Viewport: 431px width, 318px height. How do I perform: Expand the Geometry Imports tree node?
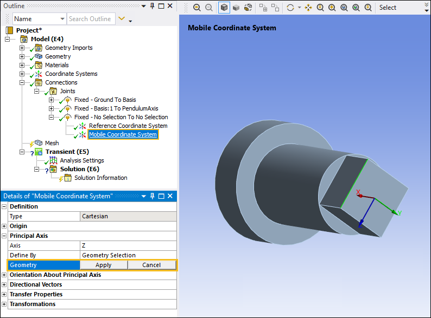(22, 48)
